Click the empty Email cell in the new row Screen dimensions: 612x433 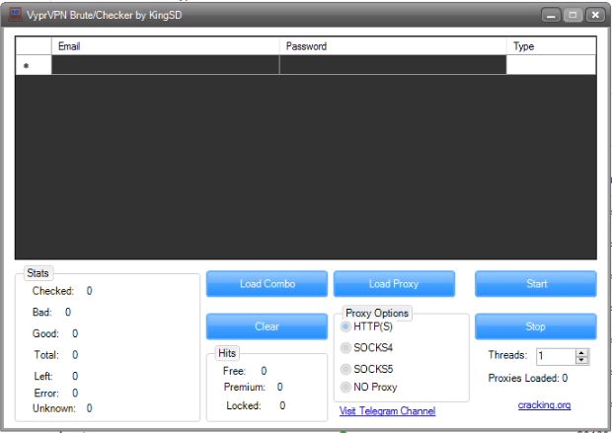point(166,65)
